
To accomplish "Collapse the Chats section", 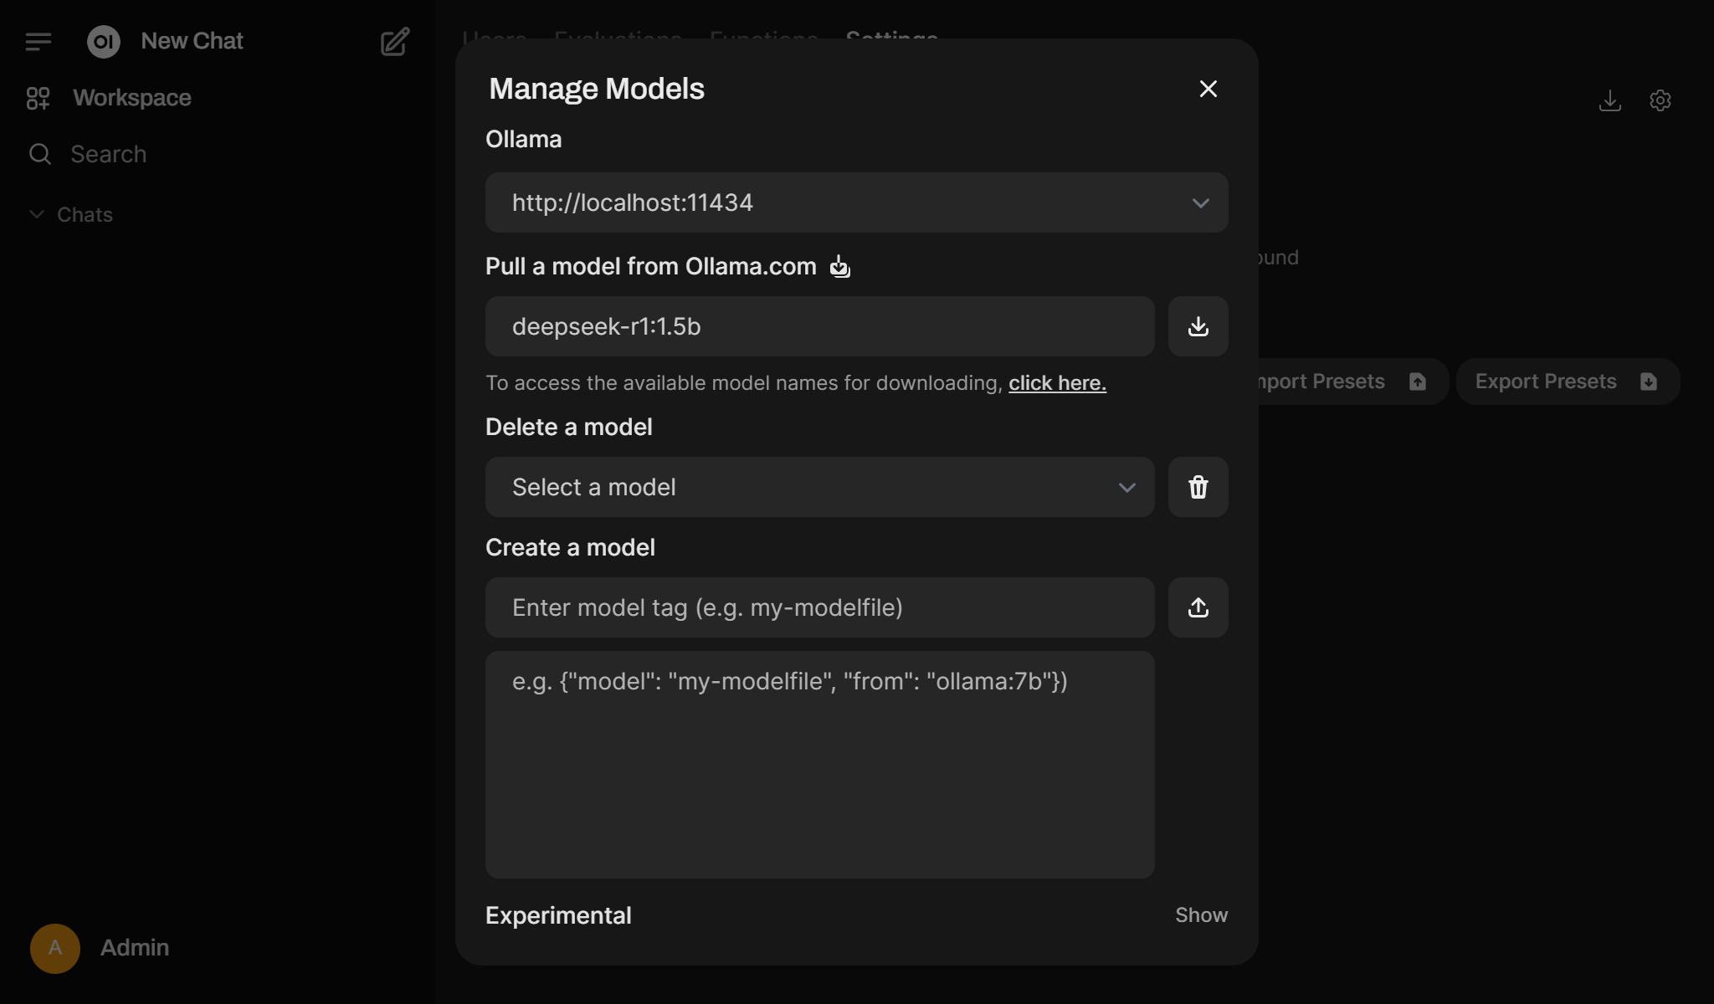I will [71, 215].
